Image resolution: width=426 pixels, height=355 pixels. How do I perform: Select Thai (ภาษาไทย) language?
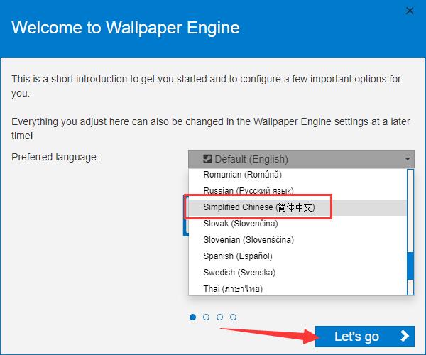(297, 288)
